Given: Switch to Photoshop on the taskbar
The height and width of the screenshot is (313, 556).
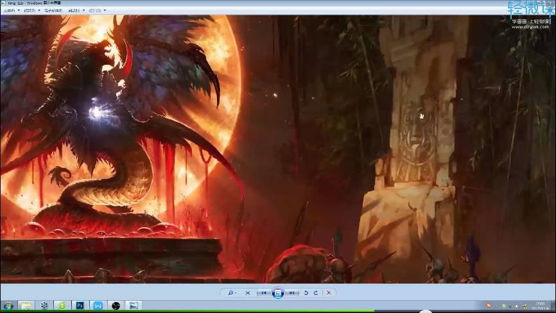Looking at the screenshot, I should pyautogui.click(x=80, y=305).
